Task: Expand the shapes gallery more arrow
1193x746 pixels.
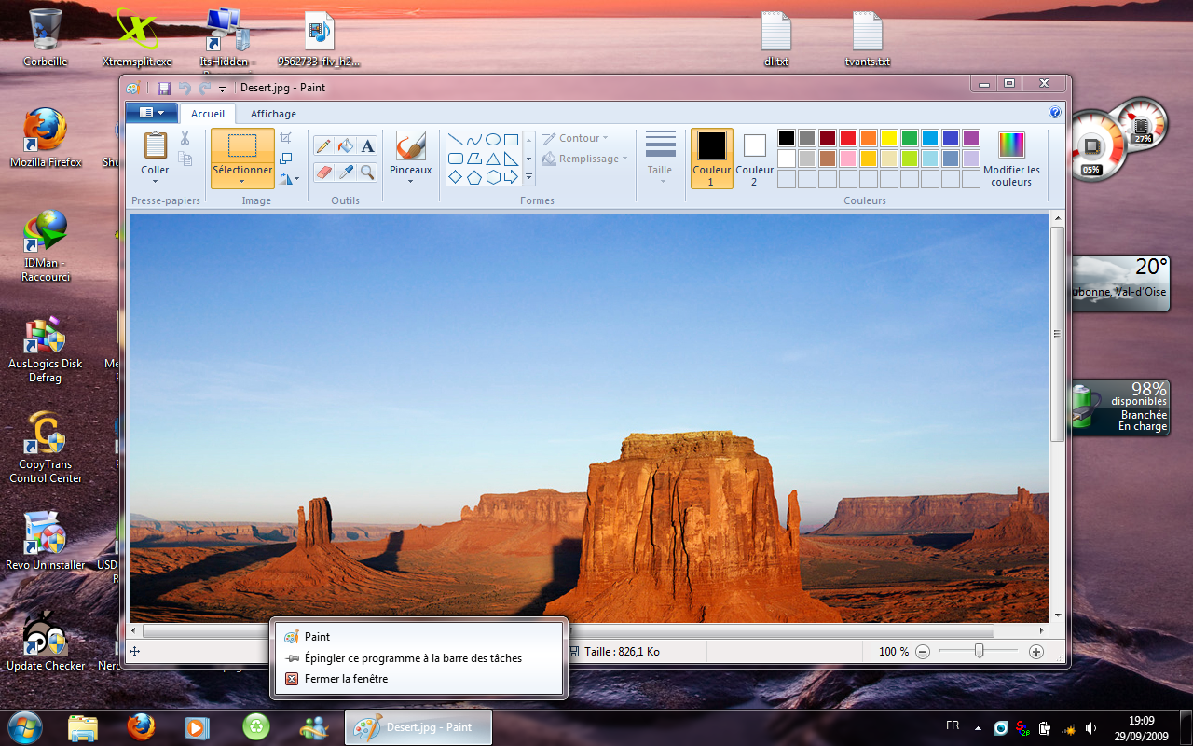Action: coord(529,176)
